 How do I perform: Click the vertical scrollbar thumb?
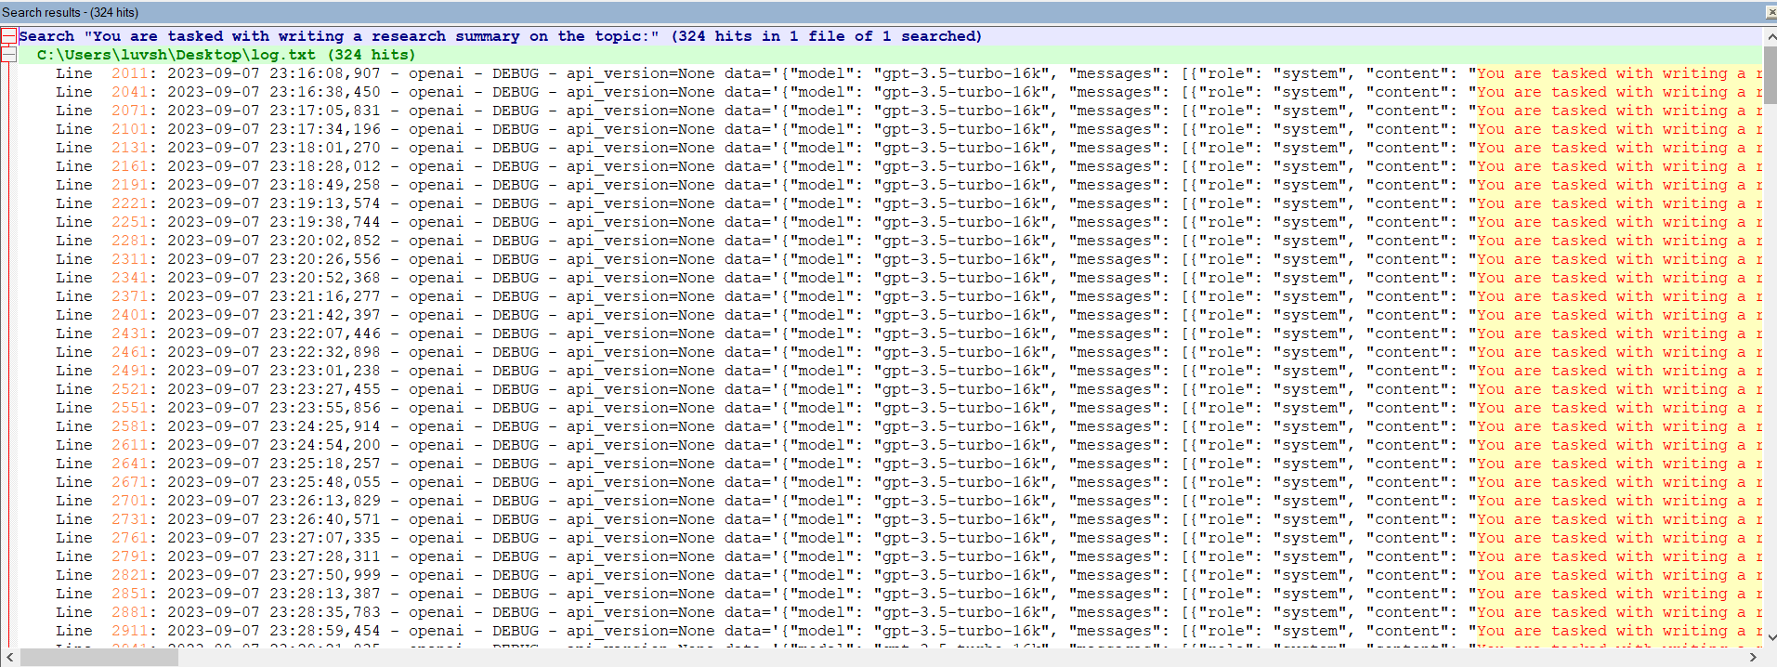pos(1770,74)
